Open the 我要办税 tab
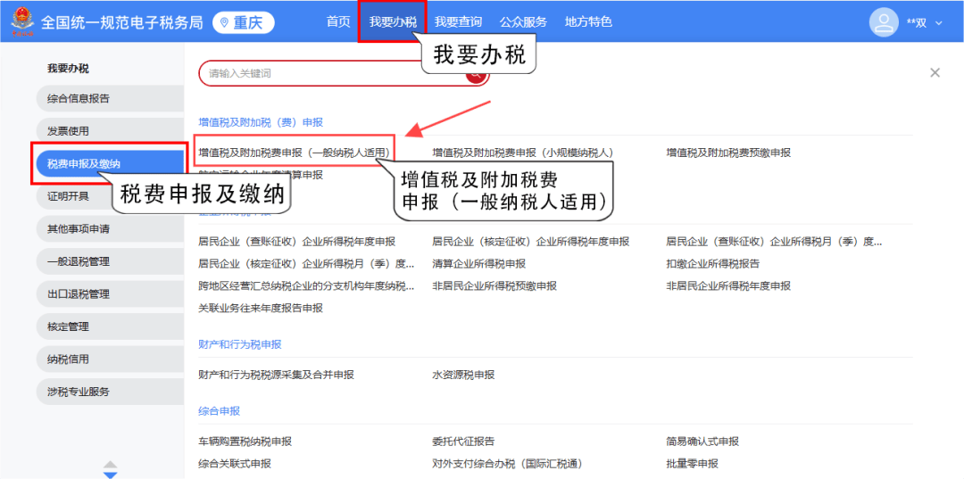This screenshot has width=964, height=479. pos(393,22)
